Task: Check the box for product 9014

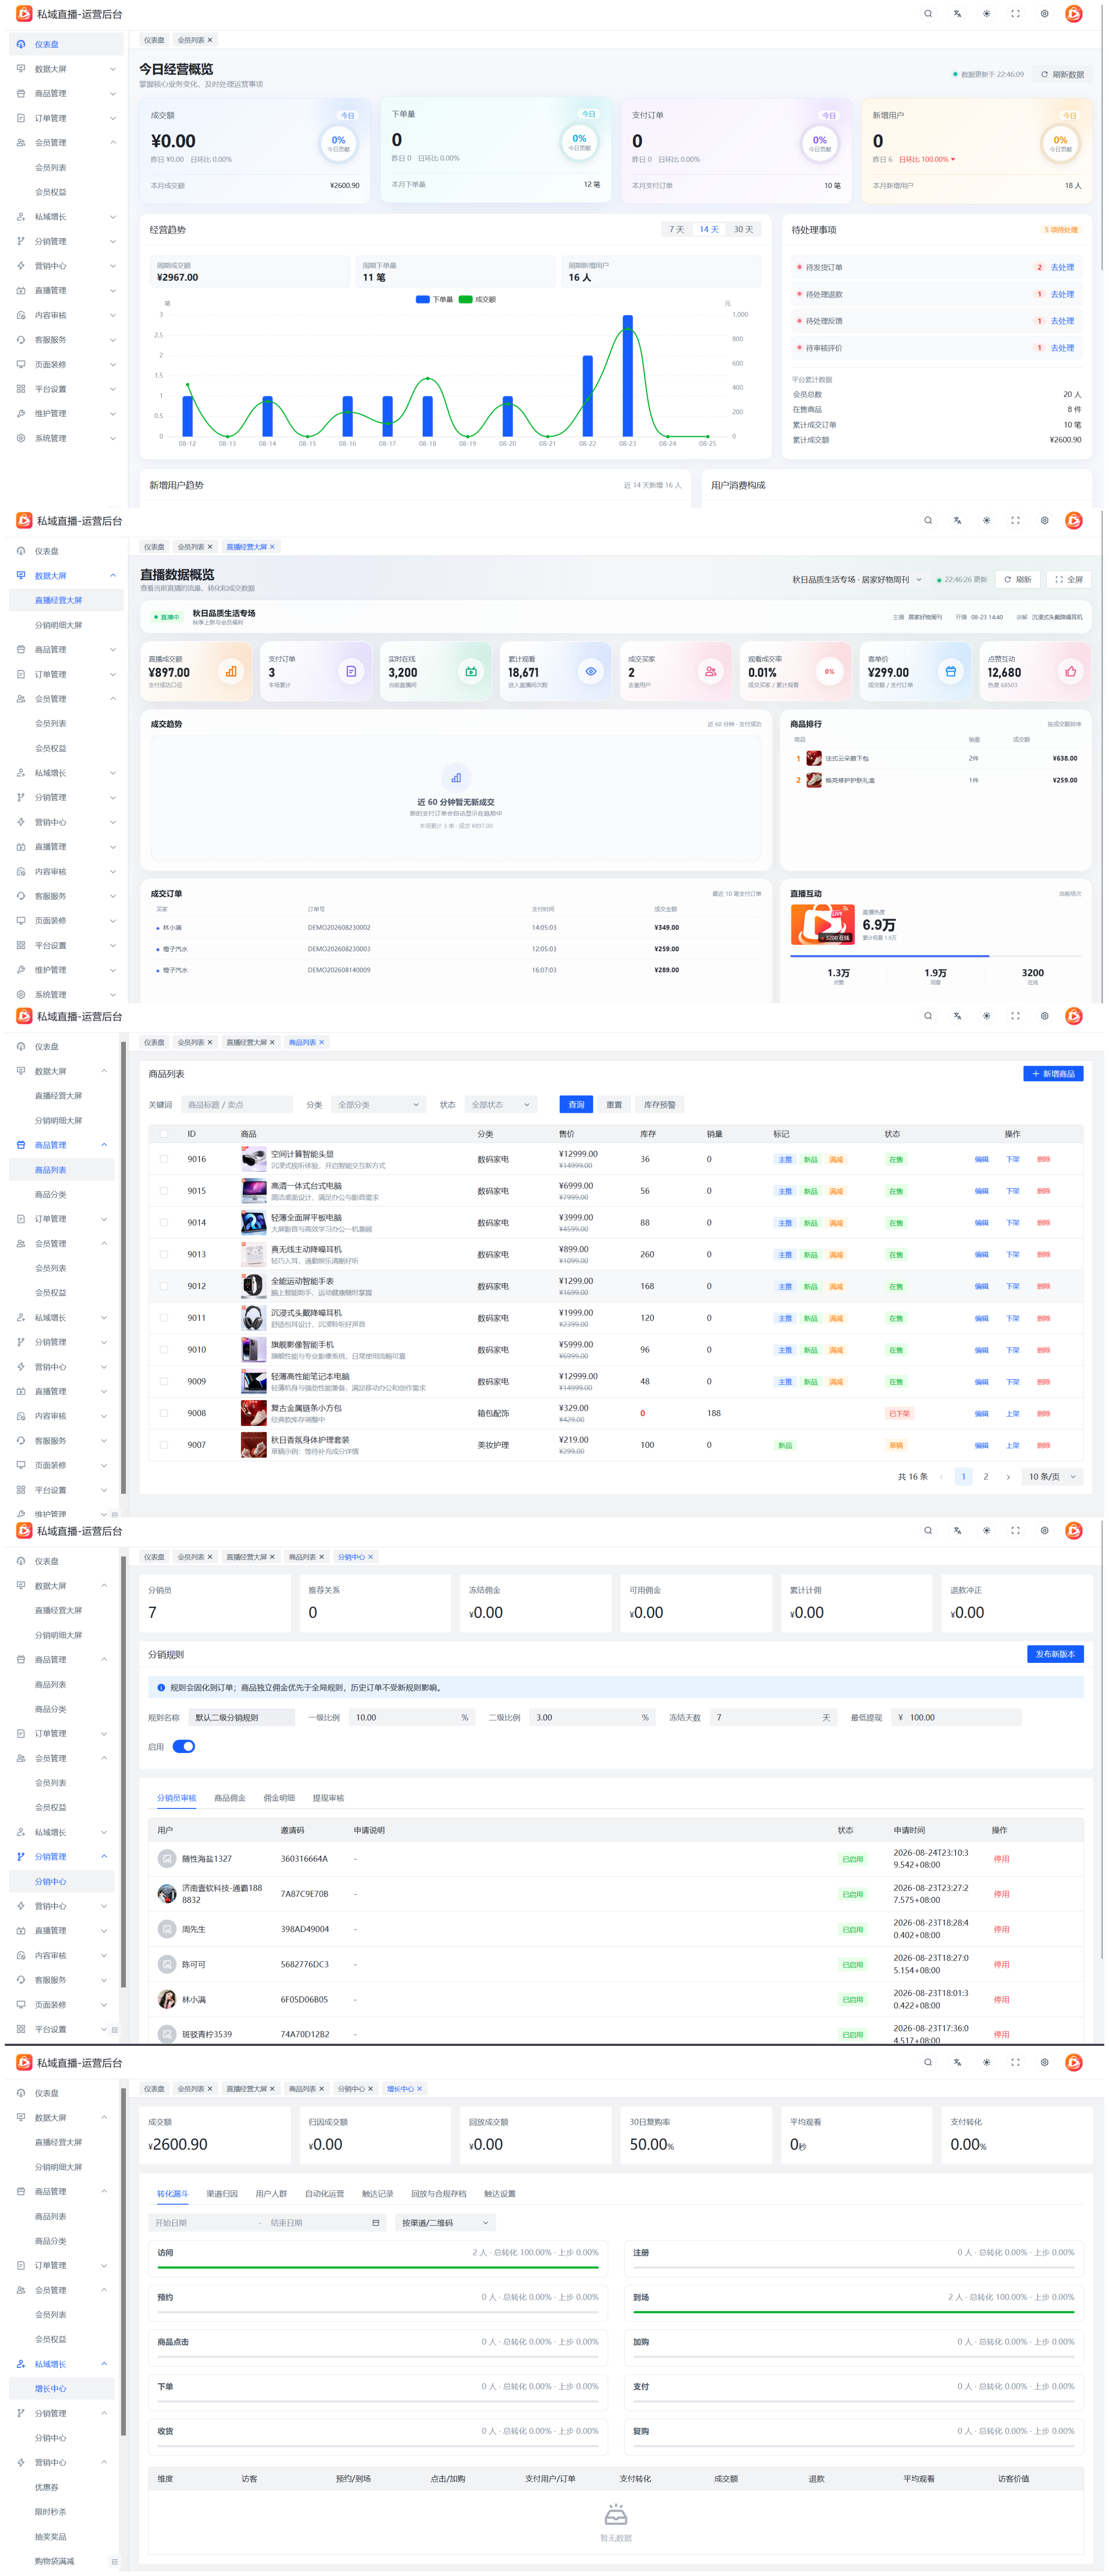Action: click(x=164, y=1222)
